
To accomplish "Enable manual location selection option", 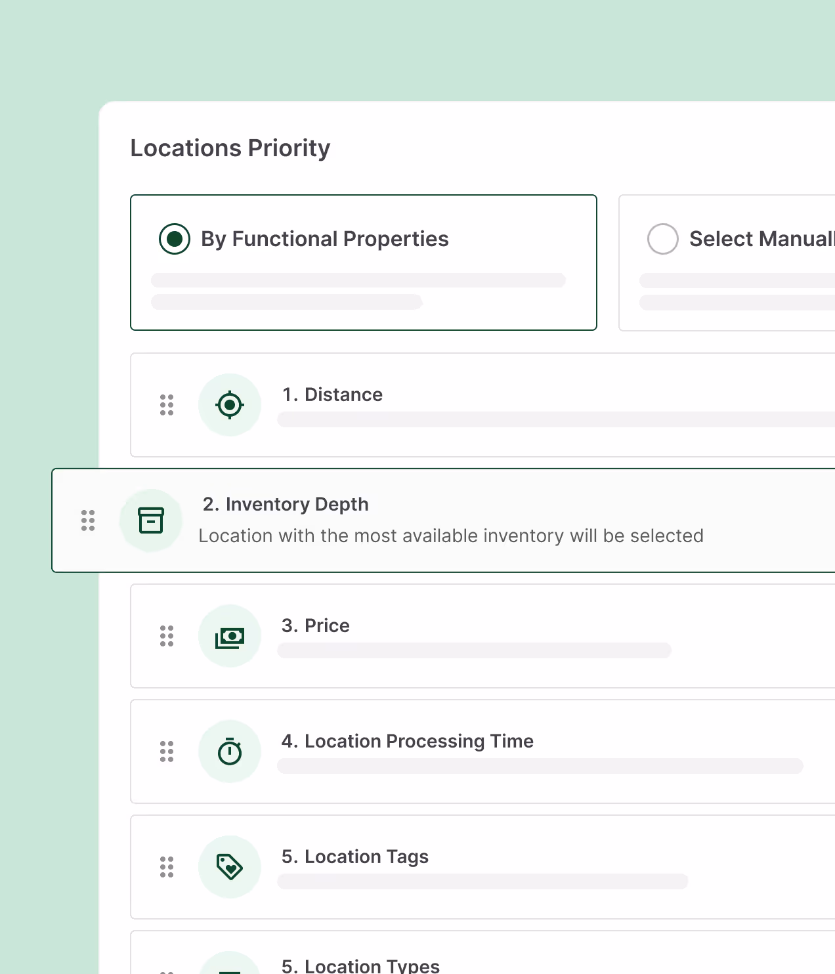I will point(662,239).
